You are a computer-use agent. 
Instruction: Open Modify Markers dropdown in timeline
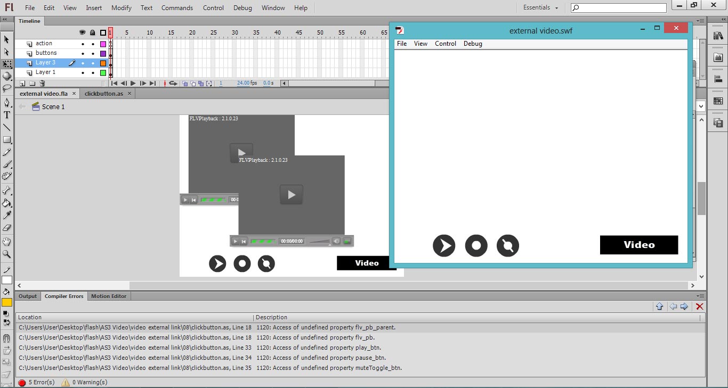click(x=209, y=84)
